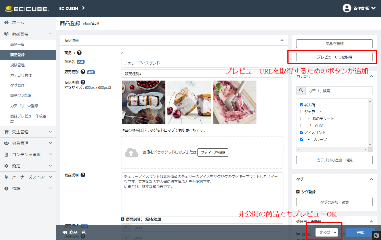Click the 商品を確認 button

pos(334,44)
